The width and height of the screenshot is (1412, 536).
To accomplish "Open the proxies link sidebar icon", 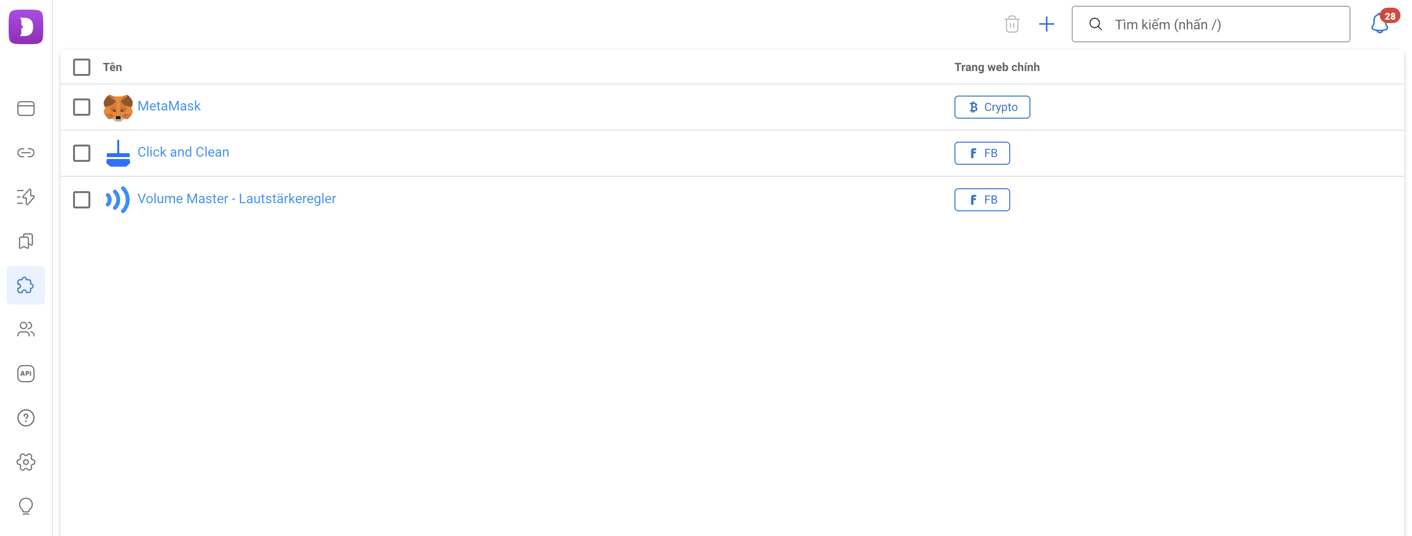I will tap(26, 152).
